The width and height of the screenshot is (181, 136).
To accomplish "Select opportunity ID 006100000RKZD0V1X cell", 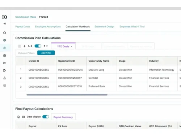I will pos(71,70).
